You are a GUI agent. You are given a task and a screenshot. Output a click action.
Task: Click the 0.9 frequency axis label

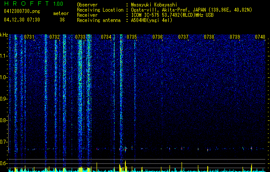click(3, 99)
